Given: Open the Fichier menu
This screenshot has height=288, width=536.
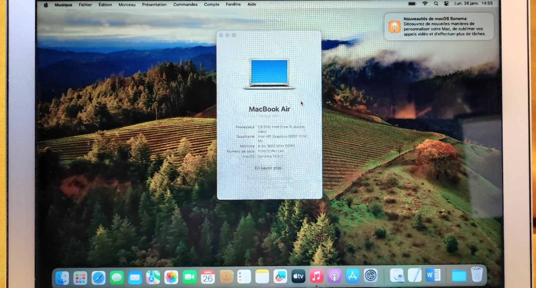Looking at the screenshot, I should [x=85, y=5].
